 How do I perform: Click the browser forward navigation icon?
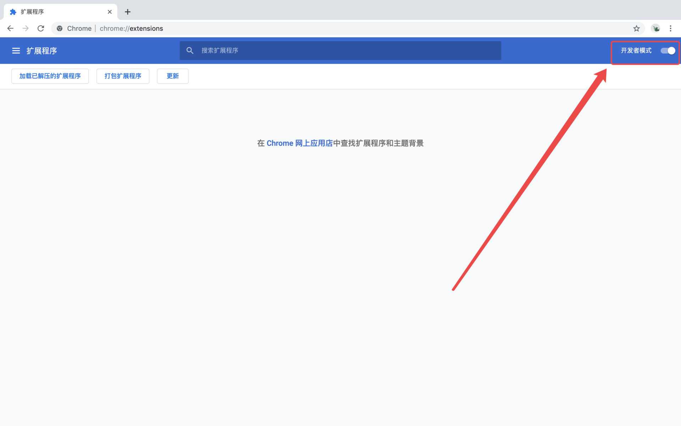tap(26, 28)
